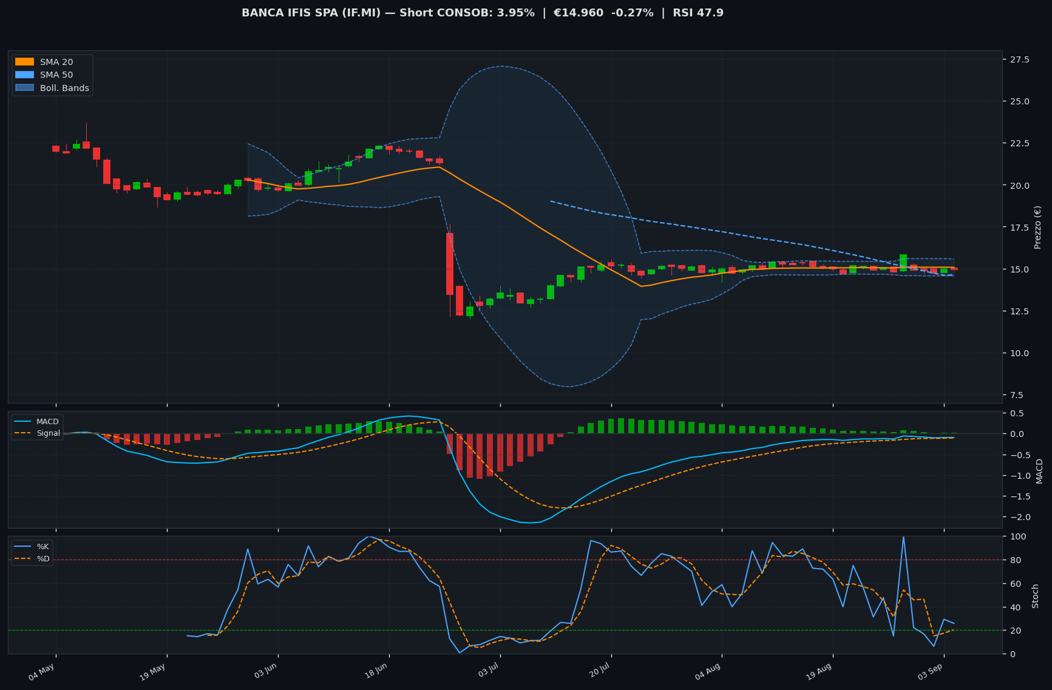1052x690 pixels.
Task: Click the 17.5 price axis label
Action: click(1019, 228)
